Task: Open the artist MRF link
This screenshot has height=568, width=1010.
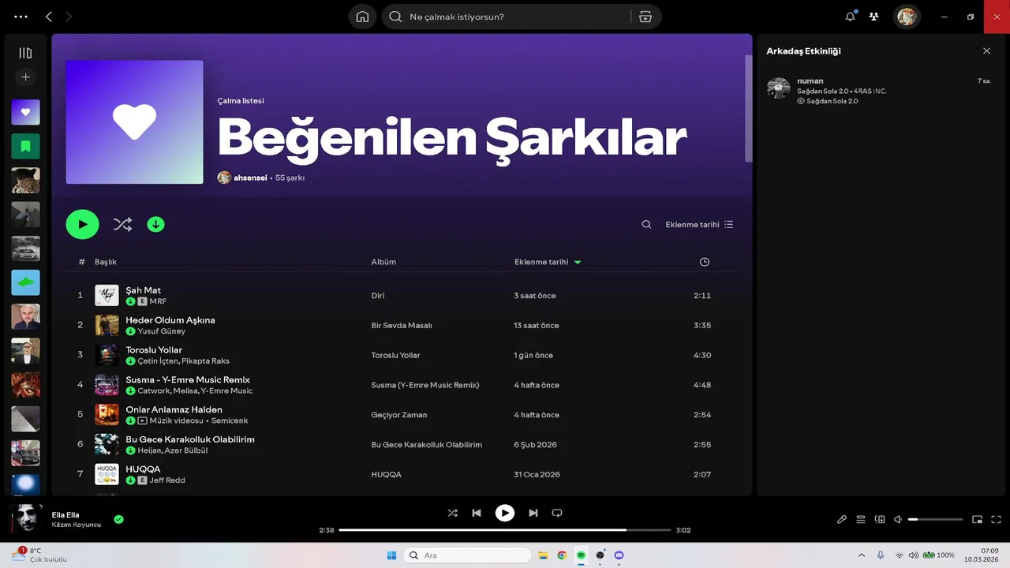Action: coord(158,301)
